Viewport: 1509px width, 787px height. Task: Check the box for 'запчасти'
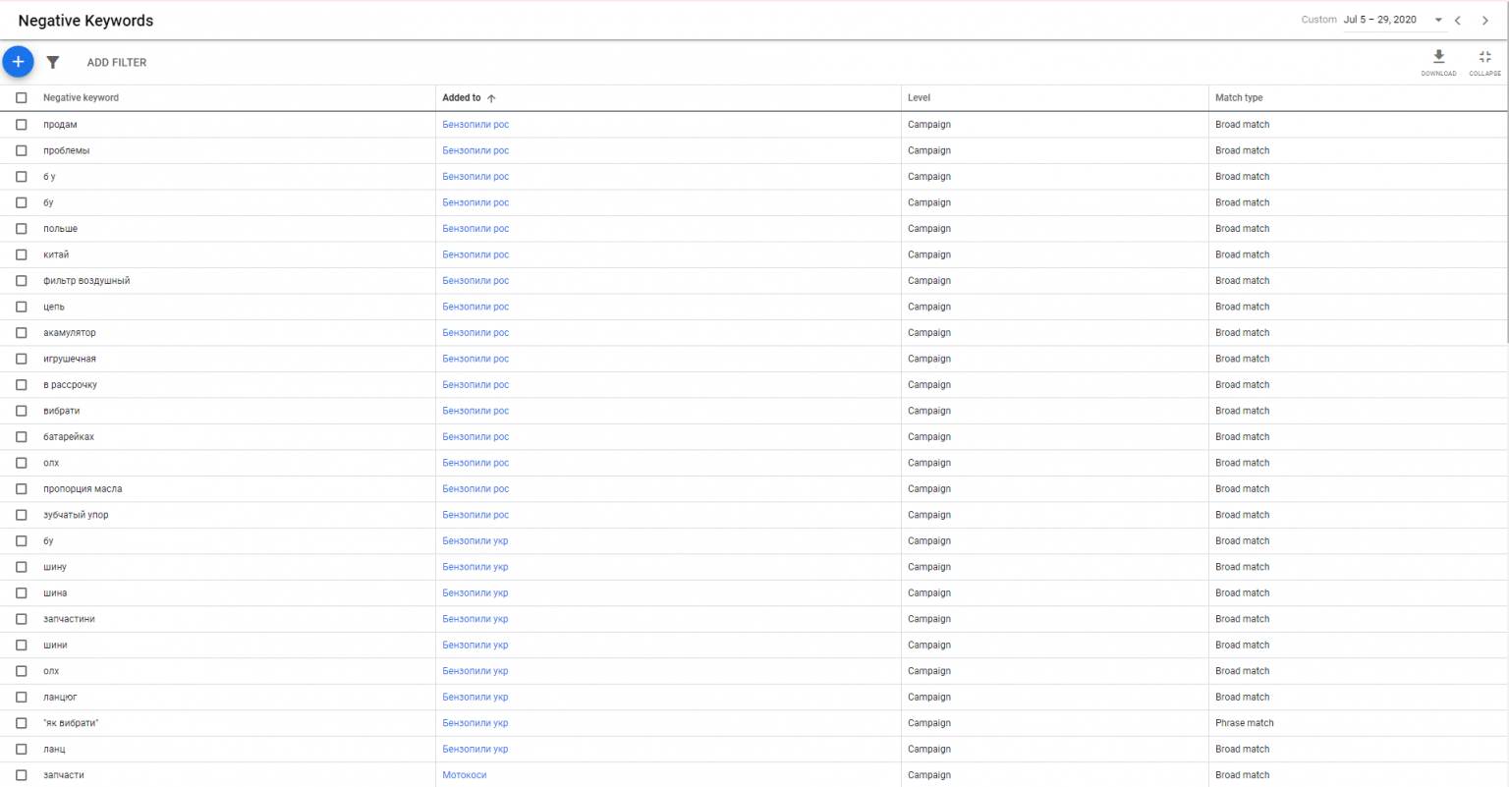pos(22,775)
